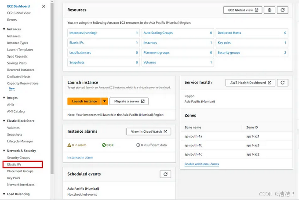
Task: Click the alarm warning triangle icon
Action: point(69,145)
